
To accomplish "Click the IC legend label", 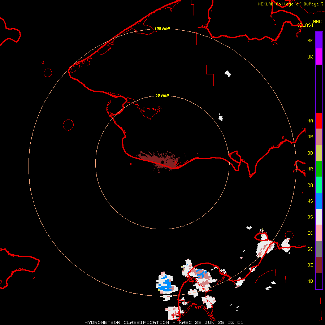I will 310,233.
